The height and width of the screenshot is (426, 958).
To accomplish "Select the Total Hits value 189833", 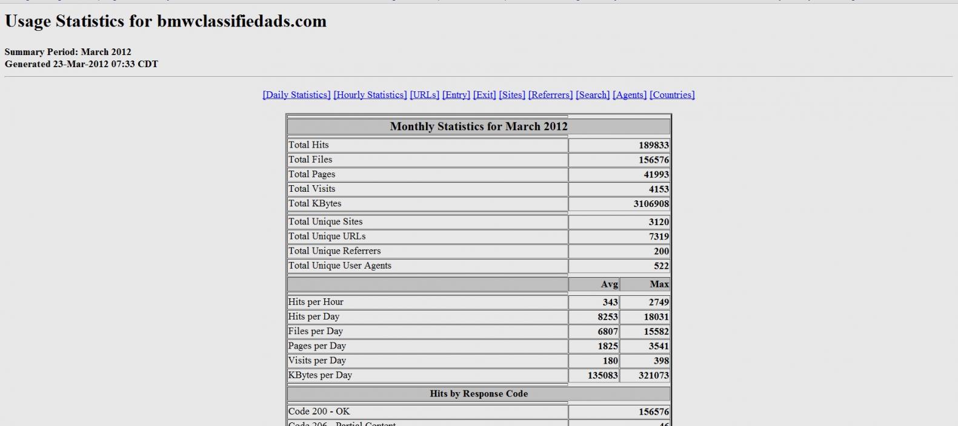I will pyautogui.click(x=653, y=145).
